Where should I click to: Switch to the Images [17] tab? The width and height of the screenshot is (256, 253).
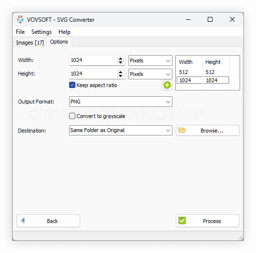pos(30,43)
